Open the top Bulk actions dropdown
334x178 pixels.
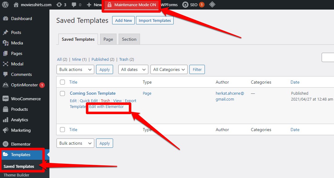tap(75, 69)
